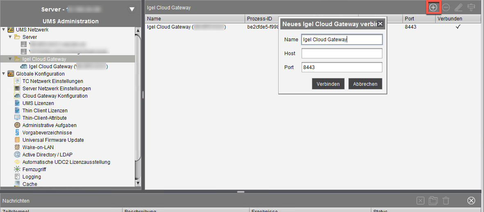Screen dimensions: 484x212
Task: Click the UMS Lizenzen icon
Action: pyautogui.click(x=17, y=103)
